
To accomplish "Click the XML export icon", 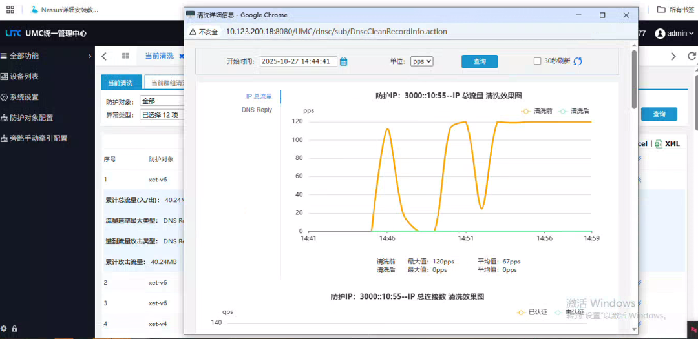I will point(668,144).
